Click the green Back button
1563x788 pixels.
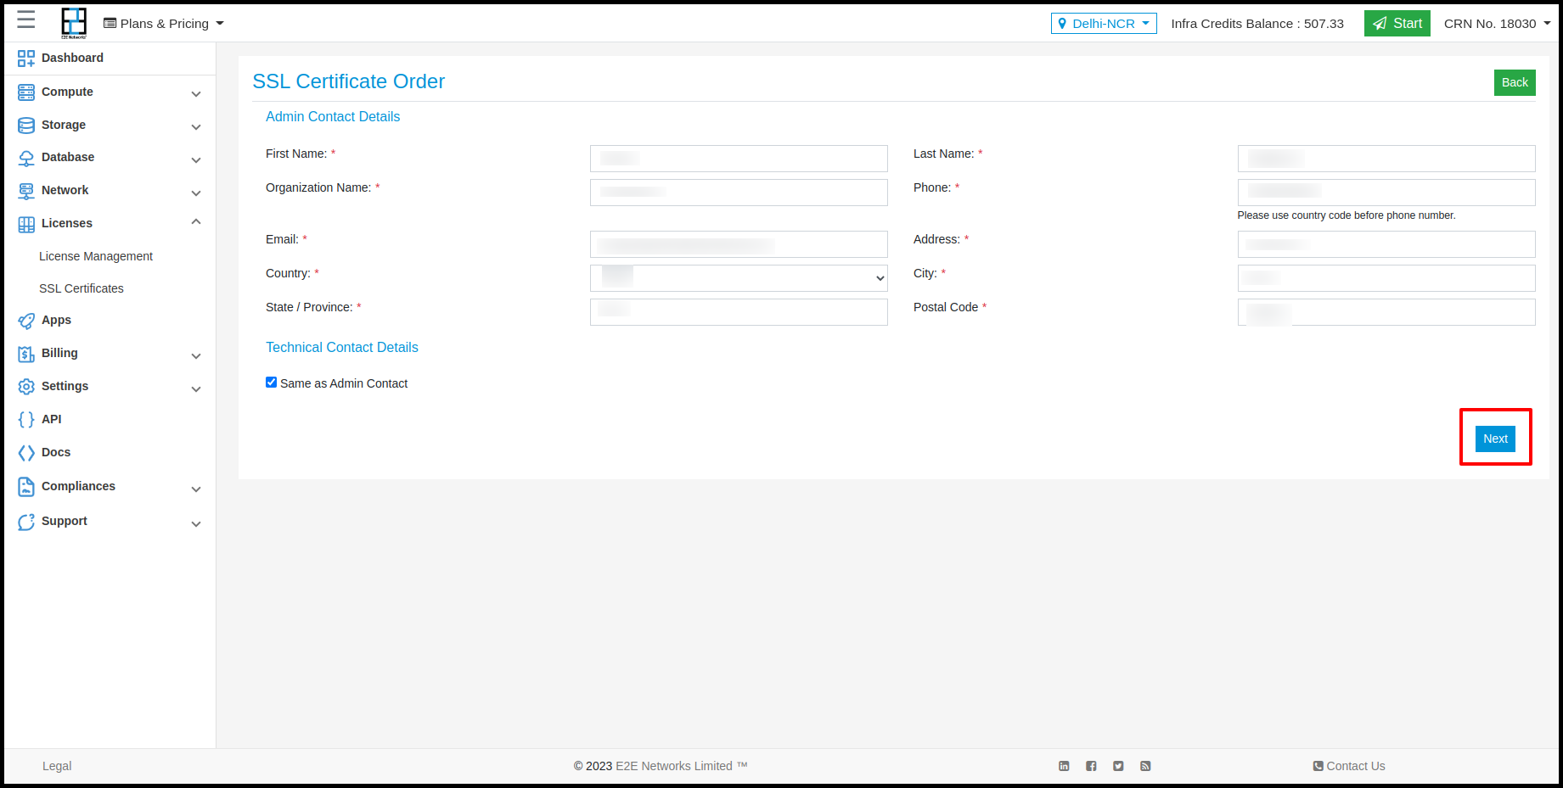point(1515,82)
